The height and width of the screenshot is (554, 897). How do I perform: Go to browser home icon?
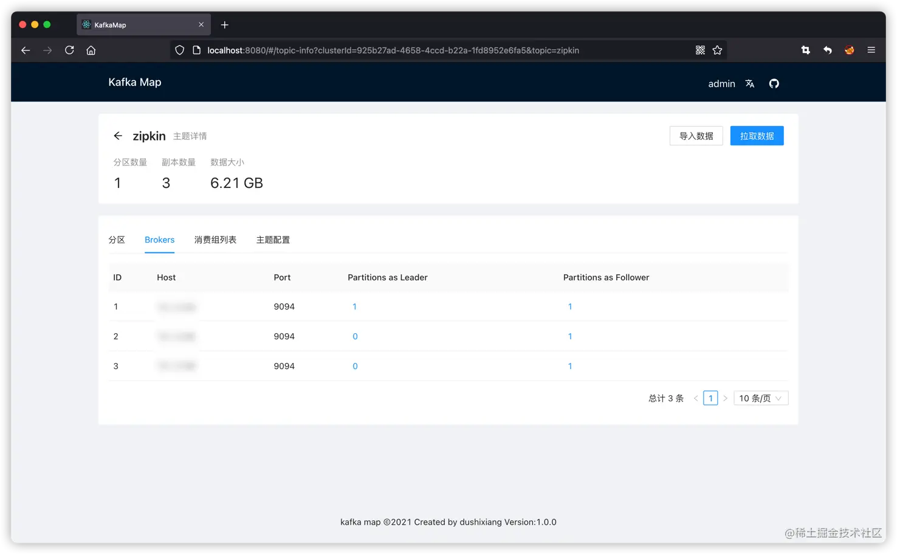pos(91,50)
